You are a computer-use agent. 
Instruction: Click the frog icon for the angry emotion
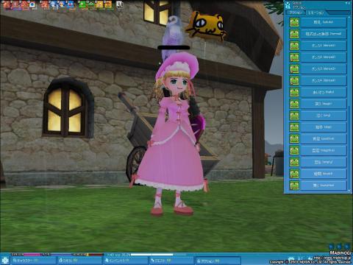[x=294, y=162]
